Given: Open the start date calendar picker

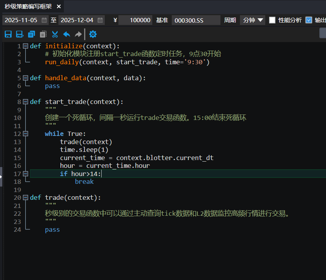Looking at the screenshot, I should click(44, 20).
